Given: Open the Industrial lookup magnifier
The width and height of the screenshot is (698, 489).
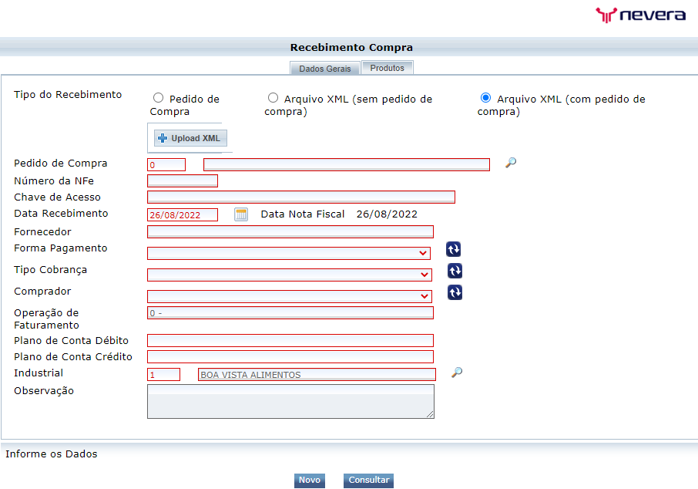Looking at the screenshot, I should pos(457,373).
